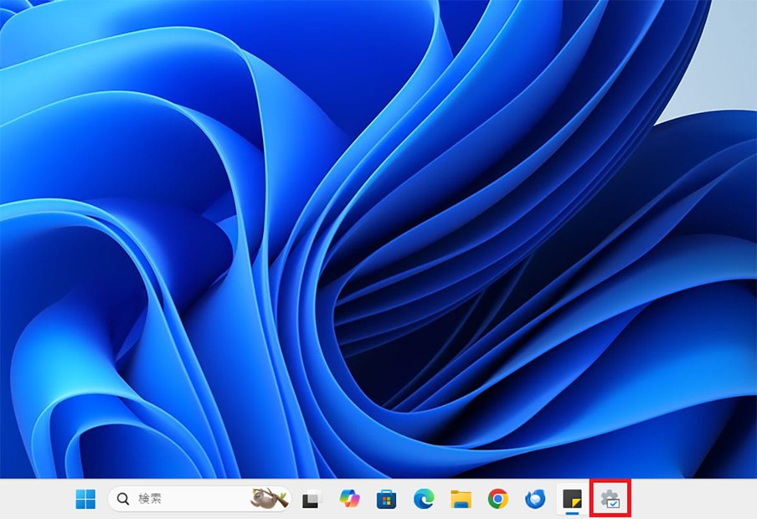Switch to the running Sticky Notes app
Viewport: 757px width, 519px height.
tap(572, 498)
